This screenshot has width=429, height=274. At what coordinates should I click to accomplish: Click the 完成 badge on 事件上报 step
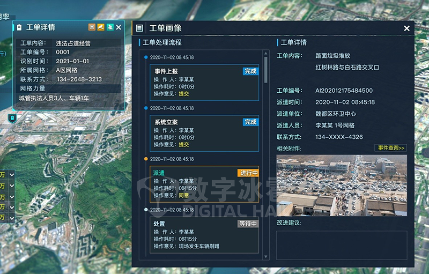click(x=250, y=71)
